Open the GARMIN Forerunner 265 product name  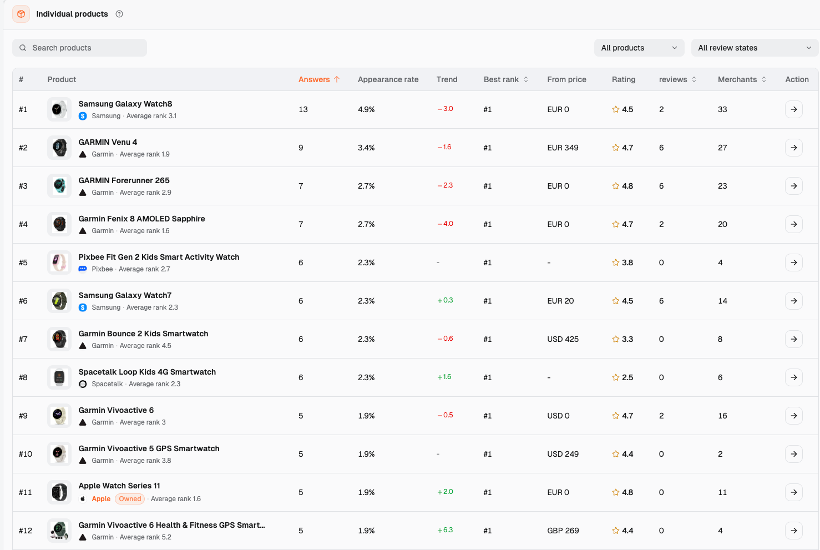click(124, 180)
